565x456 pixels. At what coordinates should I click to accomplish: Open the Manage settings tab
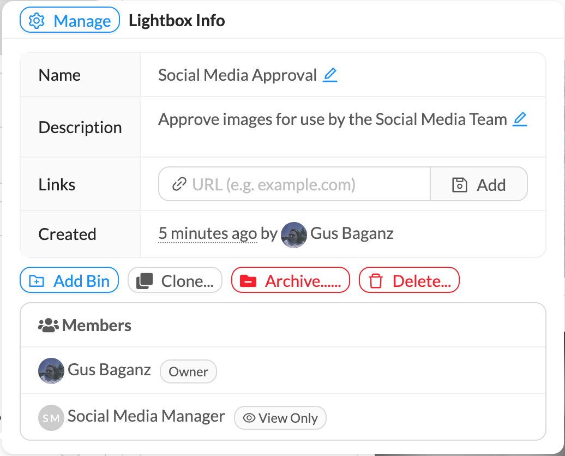[x=70, y=21]
